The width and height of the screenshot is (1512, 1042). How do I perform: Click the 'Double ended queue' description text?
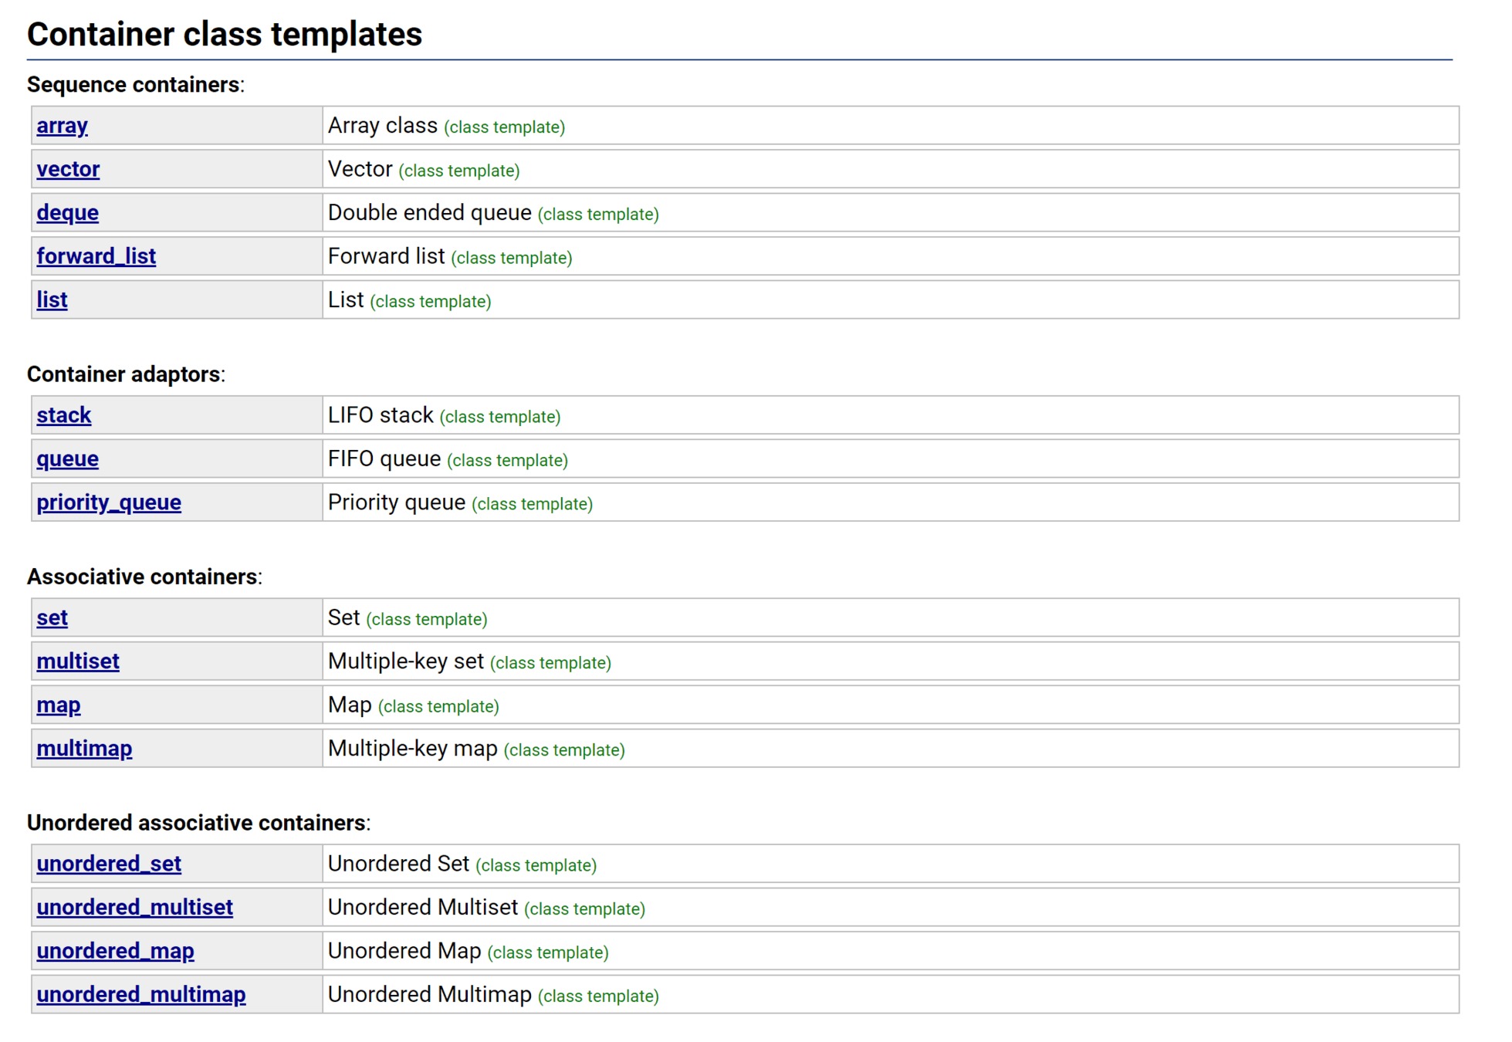click(429, 213)
